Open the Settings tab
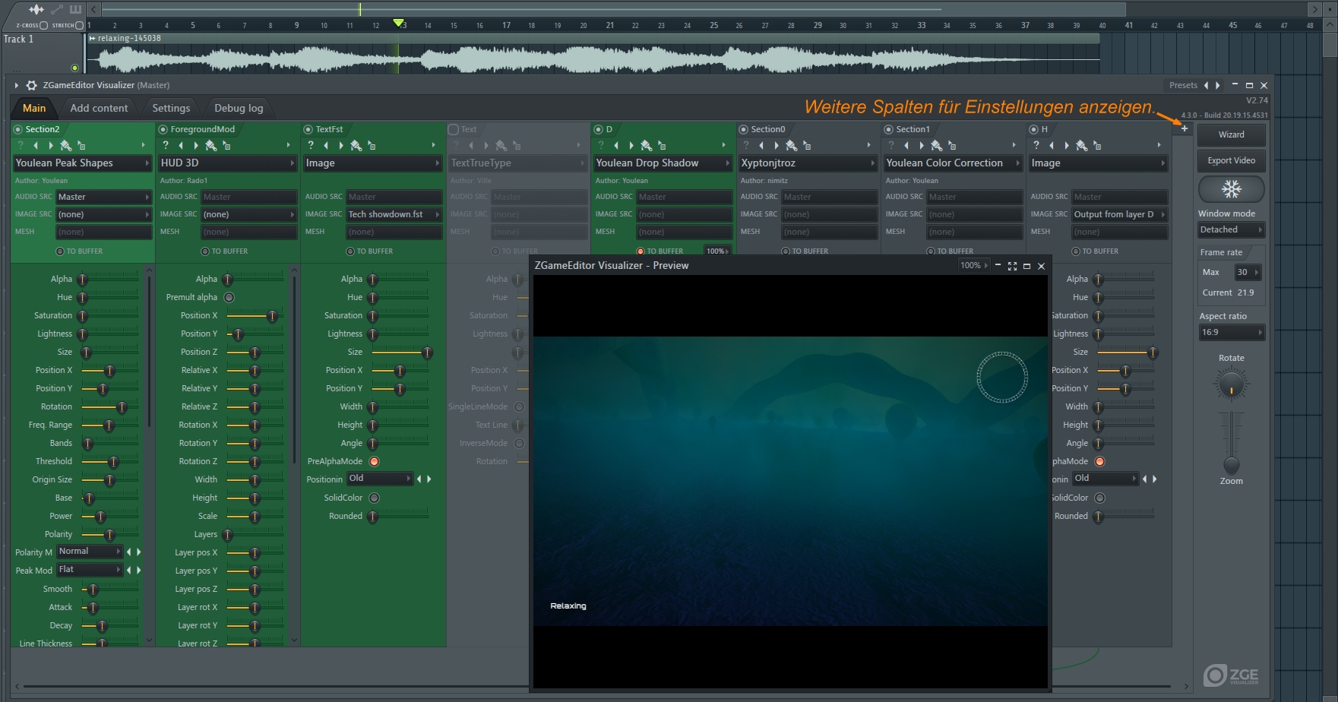Screen dimensions: 1338x702 (171, 108)
